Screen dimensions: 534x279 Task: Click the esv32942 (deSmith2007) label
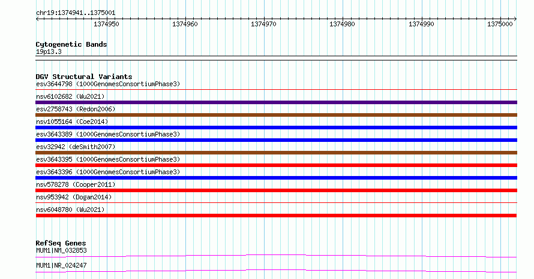click(x=76, y=147)
